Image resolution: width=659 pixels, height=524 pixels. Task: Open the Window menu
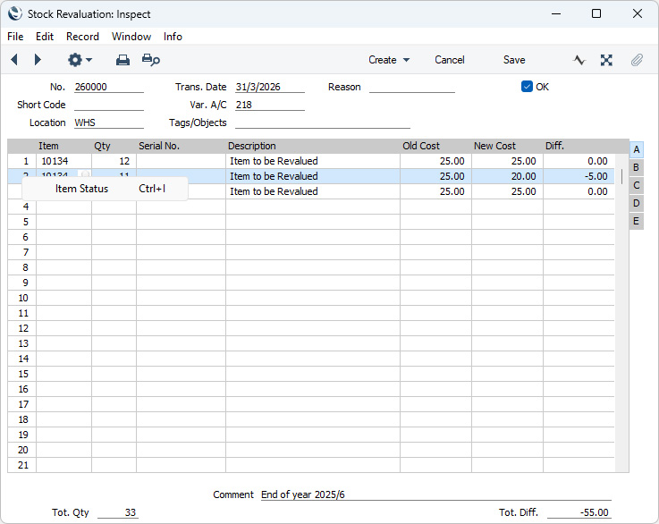tap(131, 37)
